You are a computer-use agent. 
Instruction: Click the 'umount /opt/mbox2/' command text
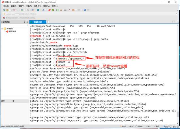(x=71, y=59)
